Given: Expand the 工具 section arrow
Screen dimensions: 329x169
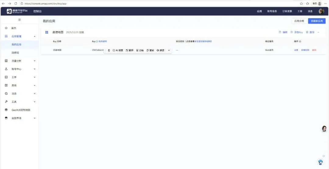Looking at the screenshot, I should click(35, 102).
